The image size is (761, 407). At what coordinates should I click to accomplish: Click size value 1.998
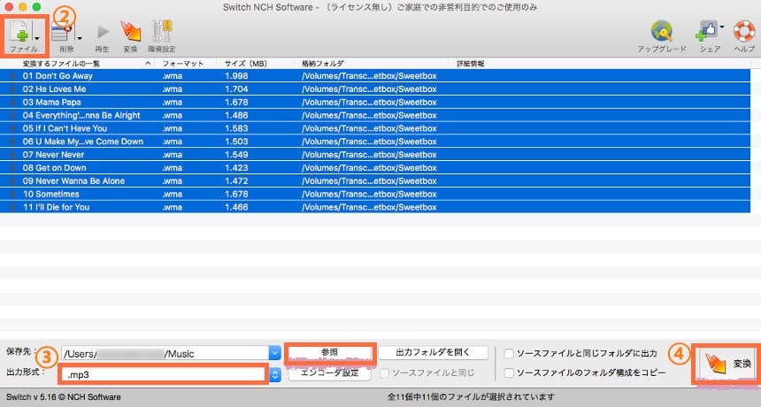point(236,76)
